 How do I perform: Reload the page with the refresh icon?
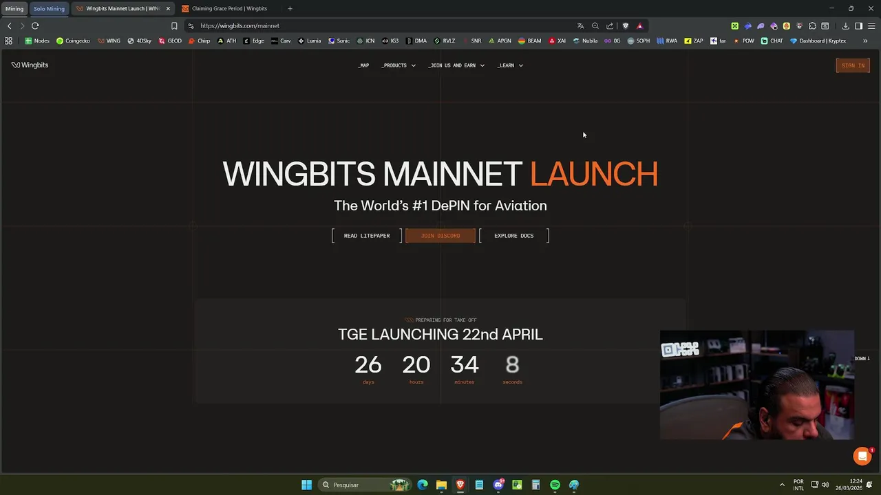pos(35,25)
